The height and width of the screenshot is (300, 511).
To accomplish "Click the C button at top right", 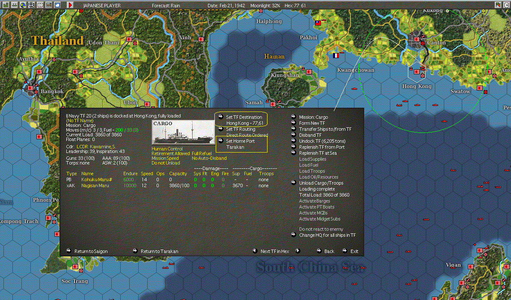I will click(x=506, y=5).
